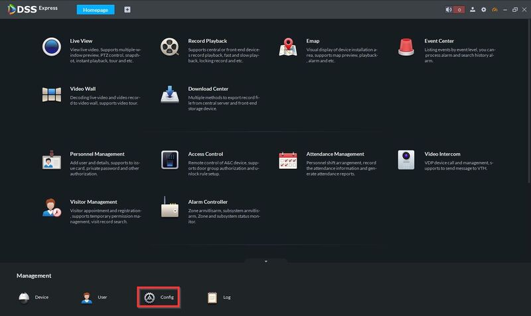This screenshot has width=531, height=316.
Task: Open Access Control door reader icon
Action: [170, 160]
